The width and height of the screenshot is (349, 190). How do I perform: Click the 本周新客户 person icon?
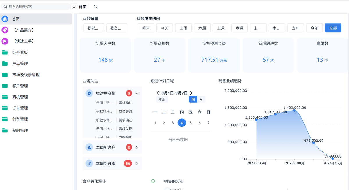[89, 147]
